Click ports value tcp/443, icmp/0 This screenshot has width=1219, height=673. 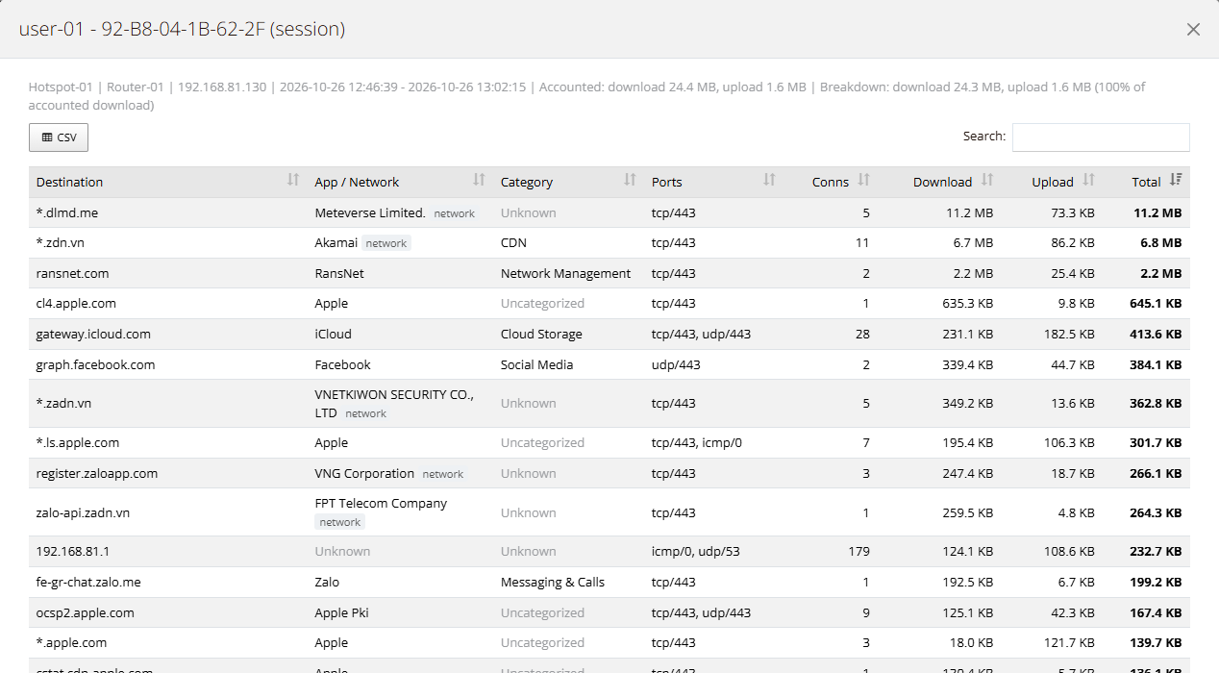point(697,443)
